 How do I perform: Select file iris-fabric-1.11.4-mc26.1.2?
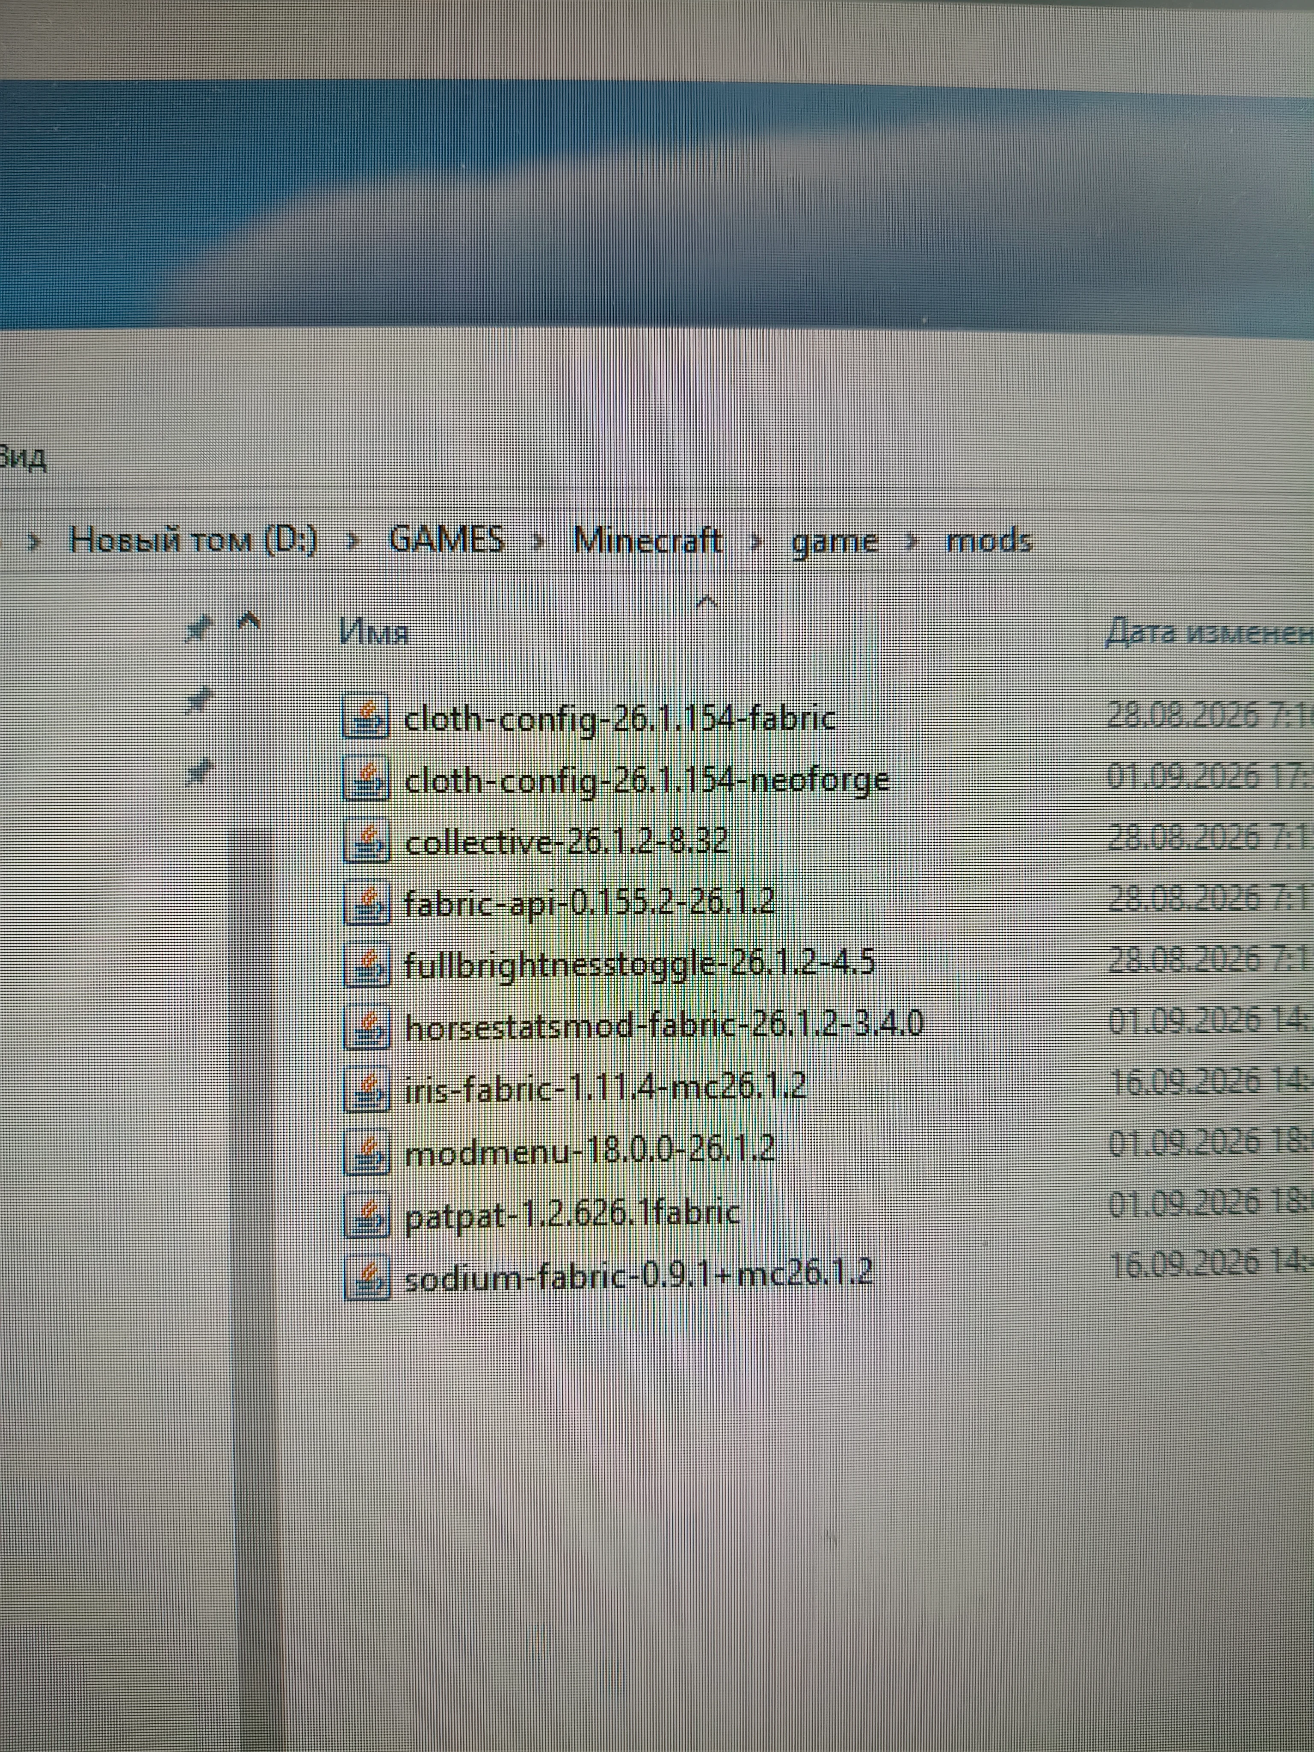point(605,1087)
